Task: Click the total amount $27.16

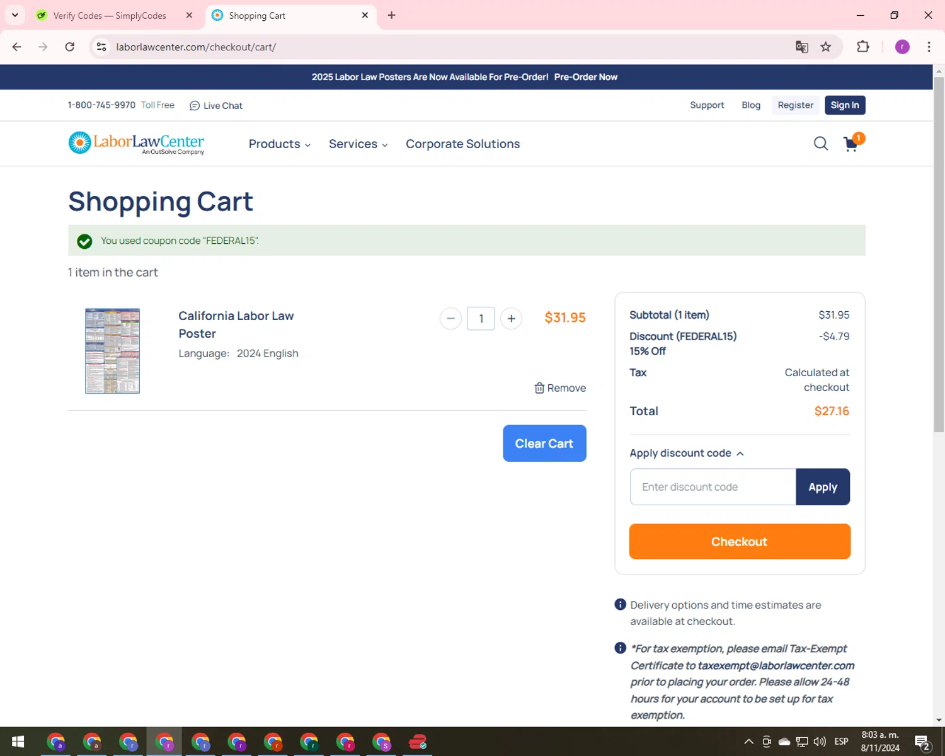Action: point(832,411)
